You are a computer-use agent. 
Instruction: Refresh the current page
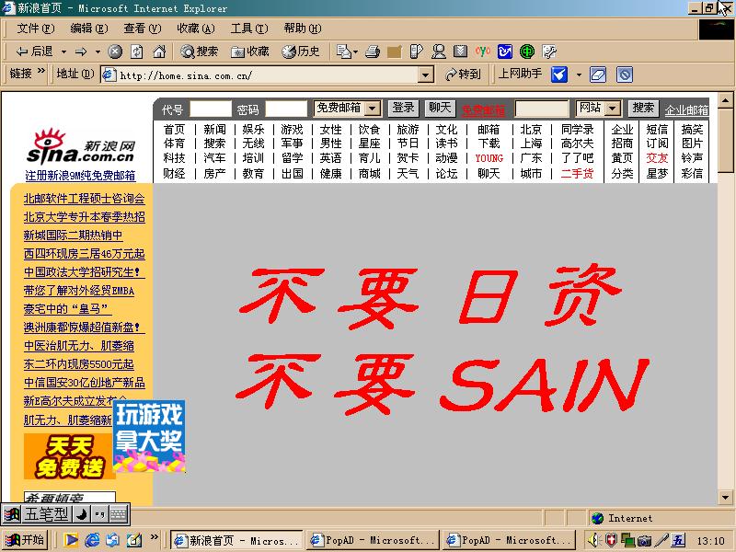coord(137,52)
